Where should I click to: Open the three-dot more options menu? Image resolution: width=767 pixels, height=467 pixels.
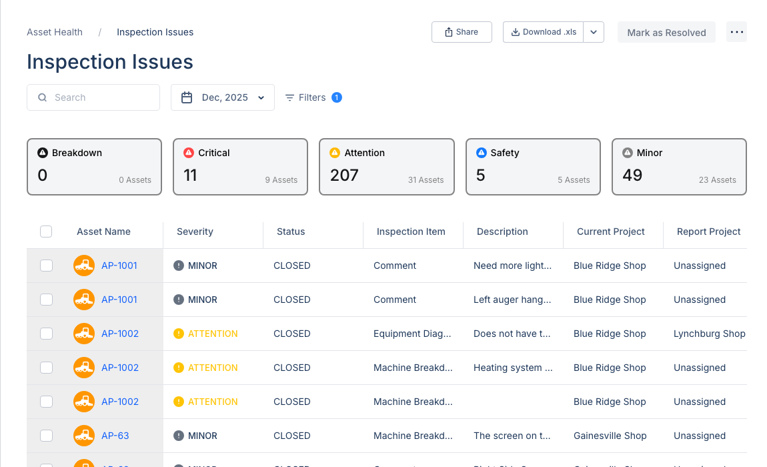pyautogui.click(x=736, y=32)
